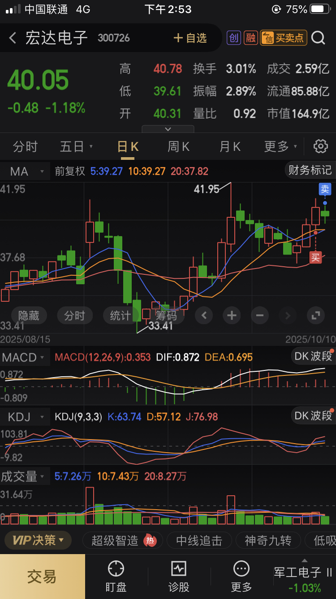Screen dimensions: 336x599
Task: Select the 日K daily candlestick tab
Action: point(128,146)
